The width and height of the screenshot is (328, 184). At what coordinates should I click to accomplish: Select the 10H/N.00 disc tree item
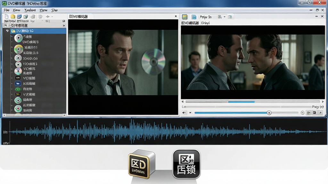coord(18,58)
